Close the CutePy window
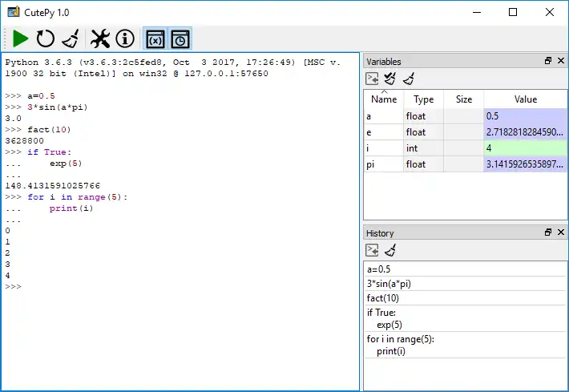 pyautogui.click(x=550, y=12)
